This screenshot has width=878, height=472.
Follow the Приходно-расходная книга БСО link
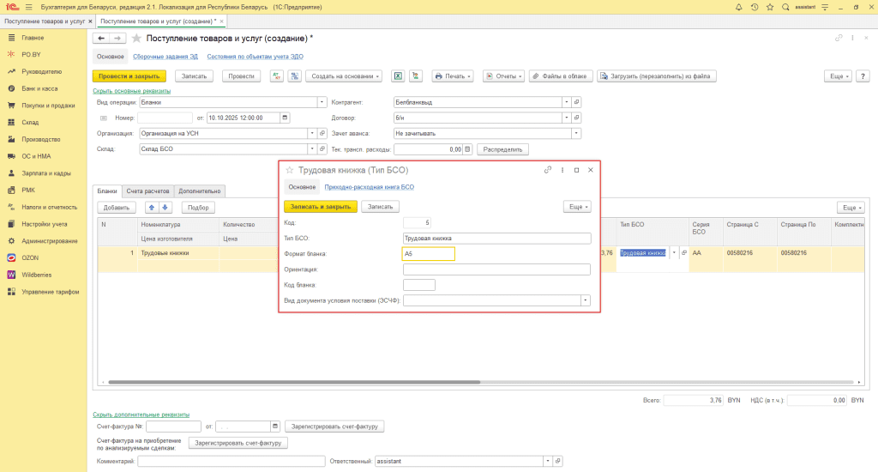pos(369,186)
